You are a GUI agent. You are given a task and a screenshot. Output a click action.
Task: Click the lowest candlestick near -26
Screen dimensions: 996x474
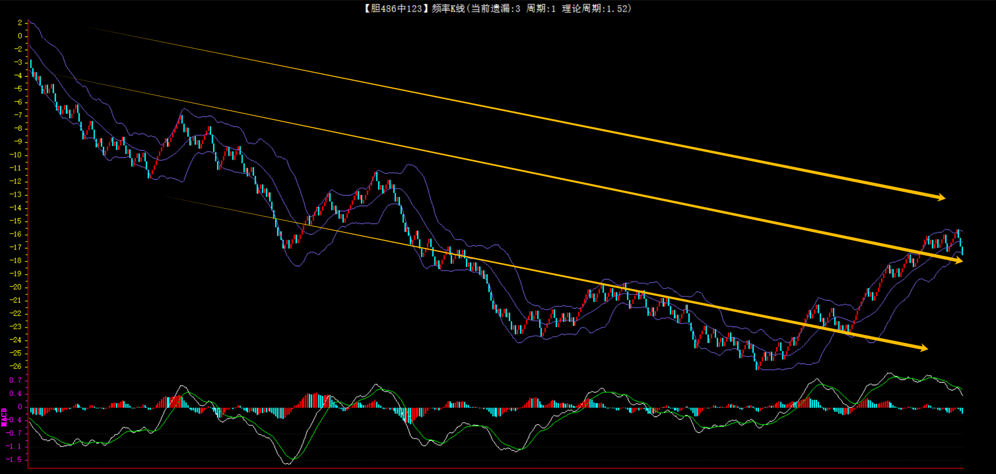click(757, 365)
